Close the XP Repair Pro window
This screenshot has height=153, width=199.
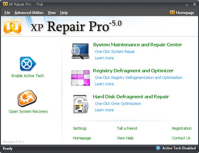[194, 4]
